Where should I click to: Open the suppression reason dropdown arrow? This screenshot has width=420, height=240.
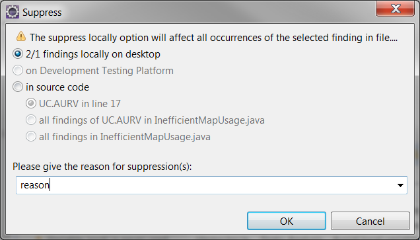click(x=400, y=185)
